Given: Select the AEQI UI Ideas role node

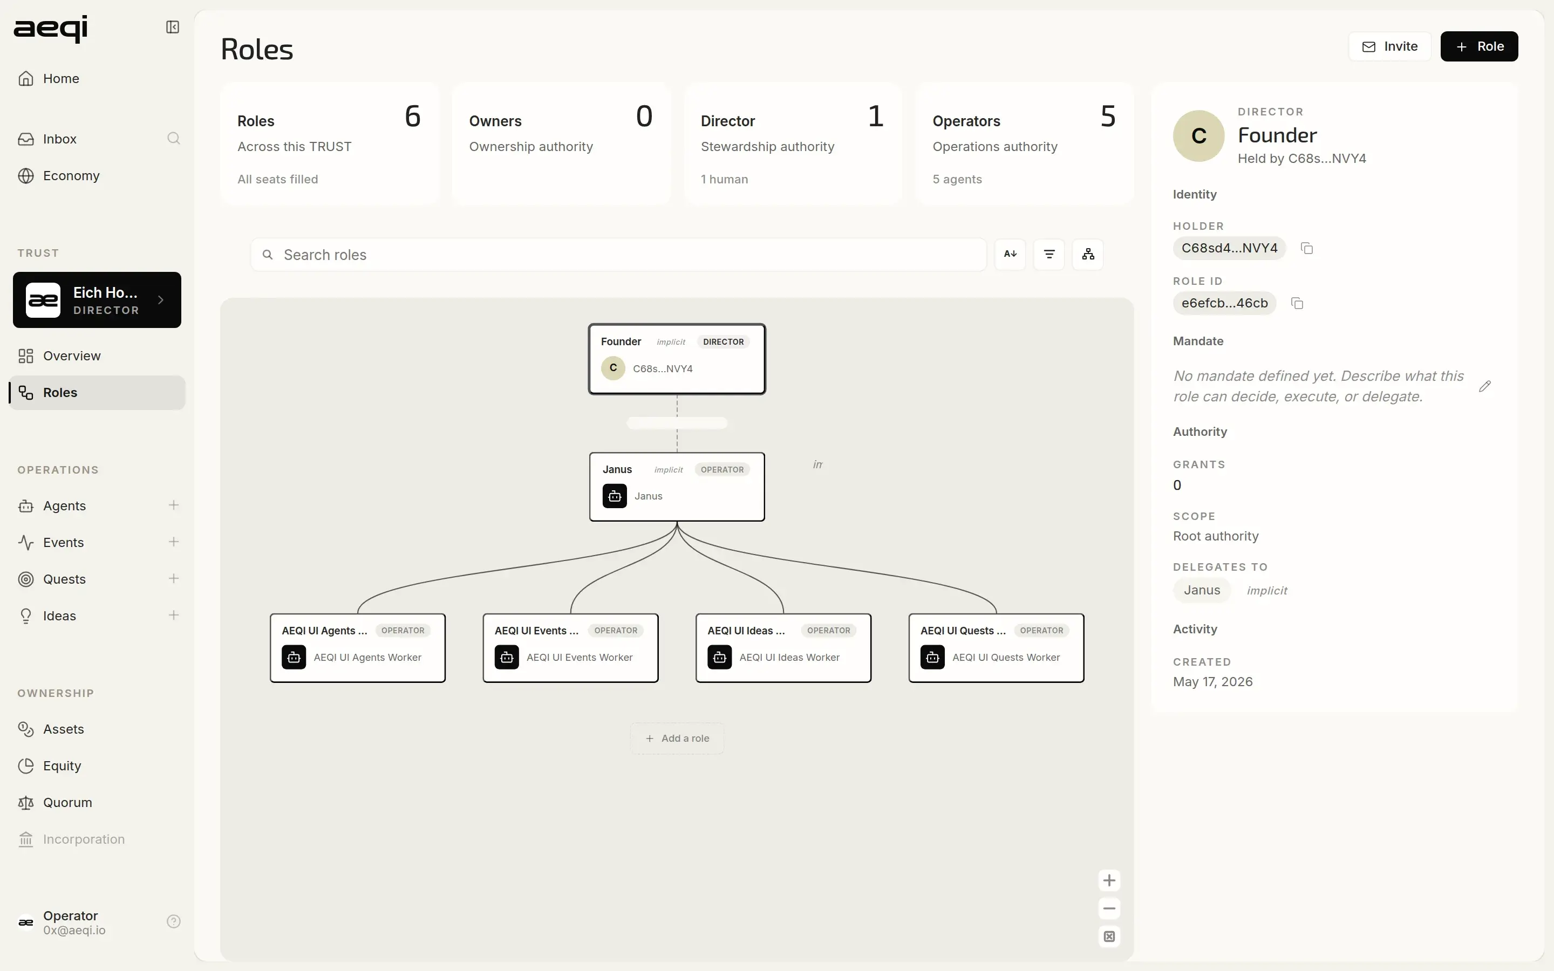Looking at the screenshot, I should [x=783, y=648].
